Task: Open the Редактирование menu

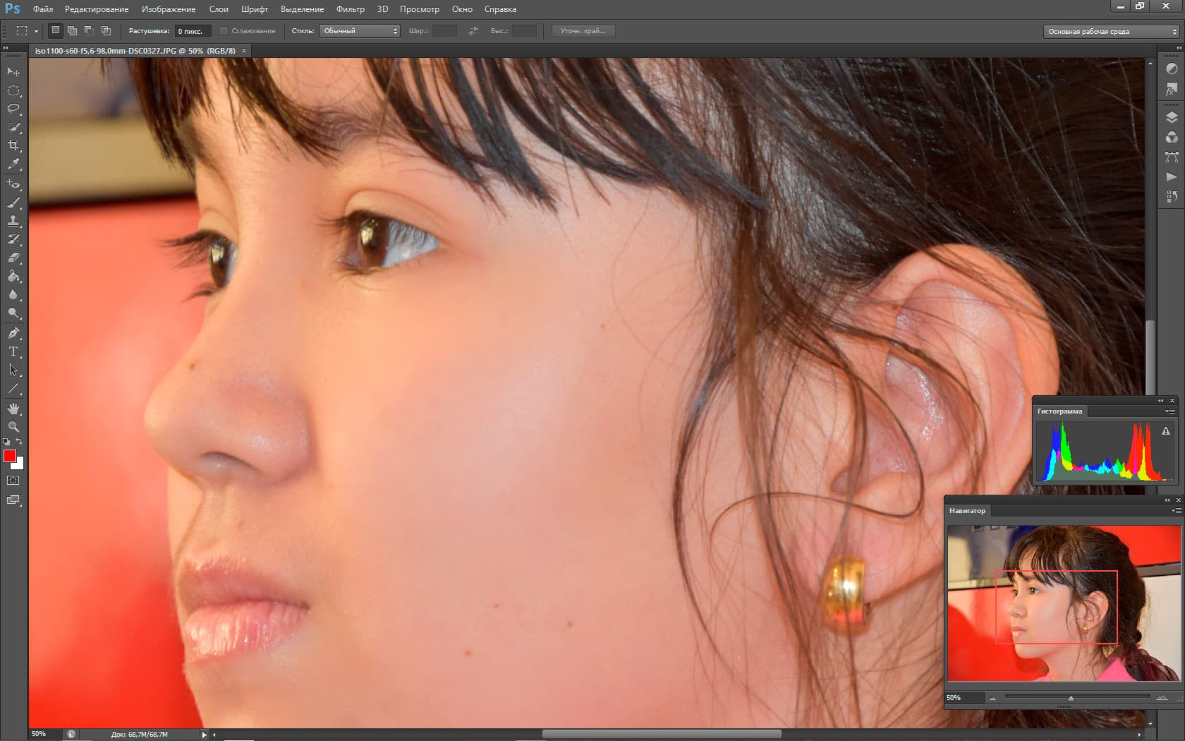Action: click(97, 9)
